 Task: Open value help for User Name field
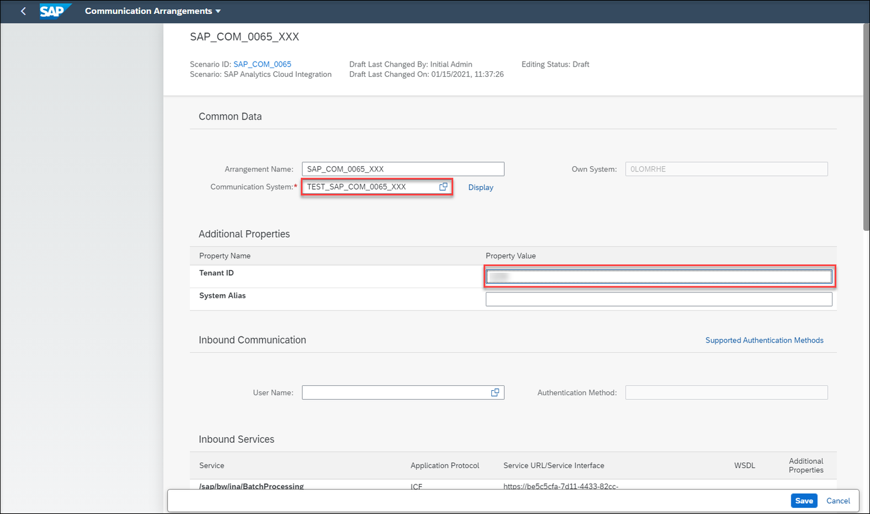(495, 393)
